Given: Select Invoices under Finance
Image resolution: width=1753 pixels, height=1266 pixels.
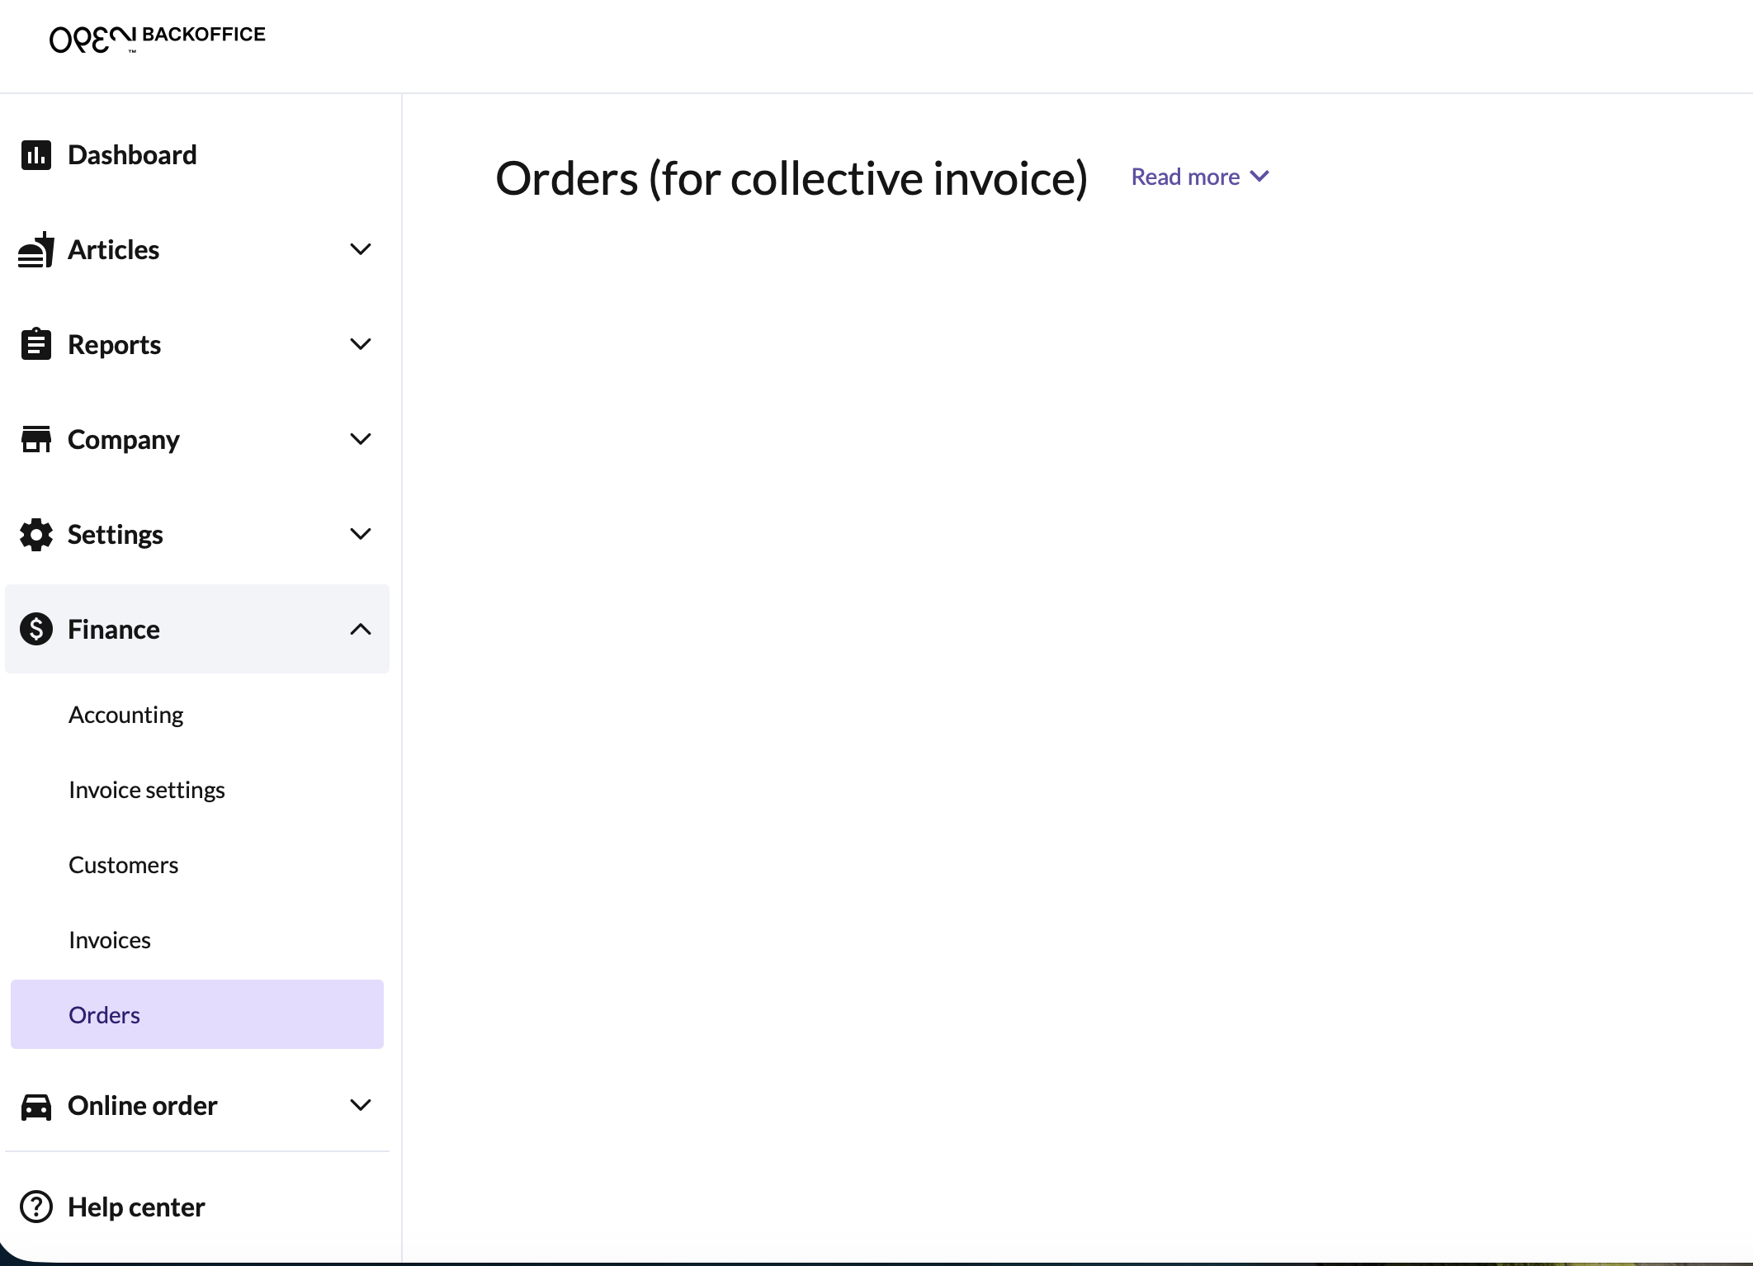Looking at the screenshot, I should [x=110, y=940].
